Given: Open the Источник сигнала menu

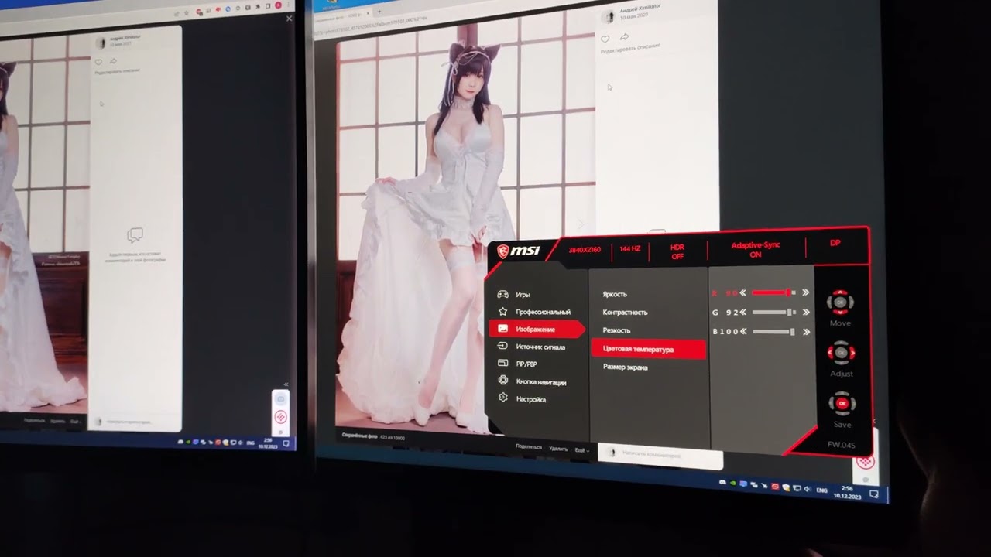Looking at the screenshot, I should 540,347.
